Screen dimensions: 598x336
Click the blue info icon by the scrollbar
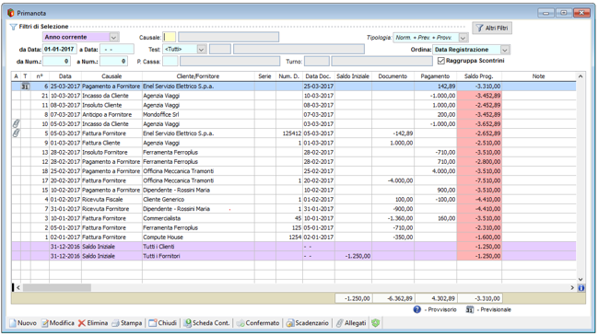(x=581, y=288)
